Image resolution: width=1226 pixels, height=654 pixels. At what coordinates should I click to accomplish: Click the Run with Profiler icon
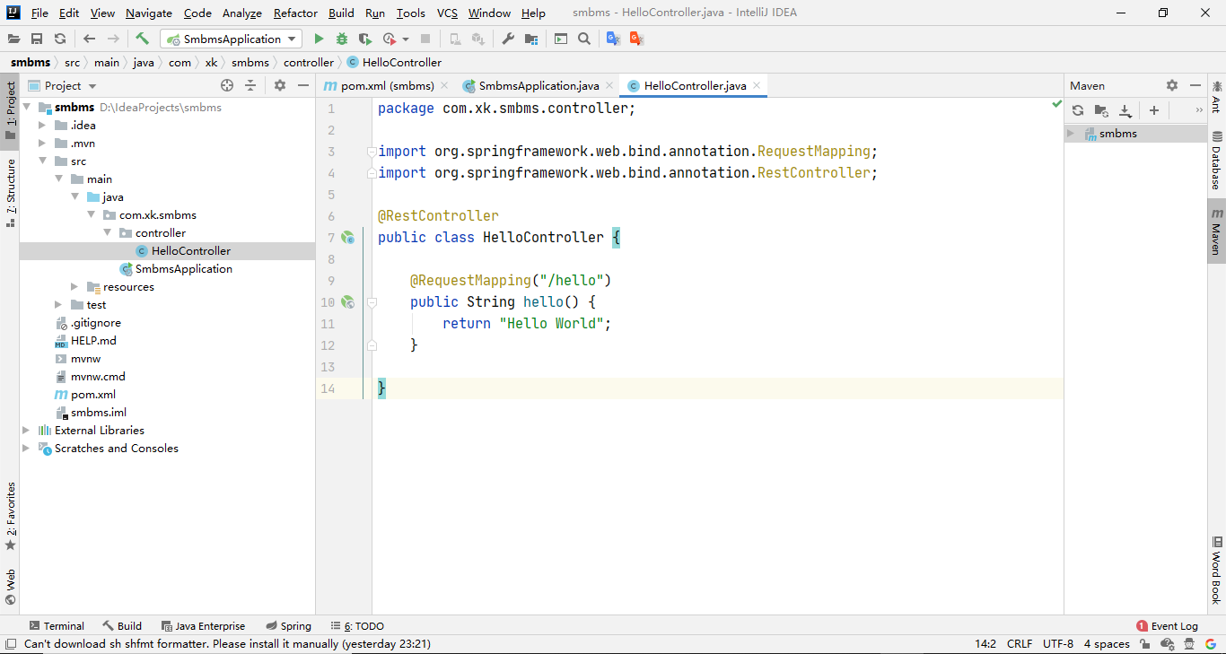point(390,39)
